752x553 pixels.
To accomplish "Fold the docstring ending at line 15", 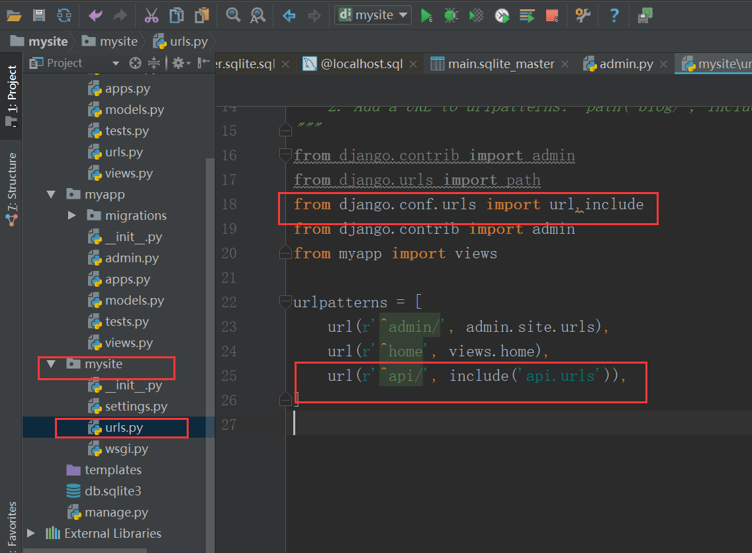I will click(x=285, y=130).
